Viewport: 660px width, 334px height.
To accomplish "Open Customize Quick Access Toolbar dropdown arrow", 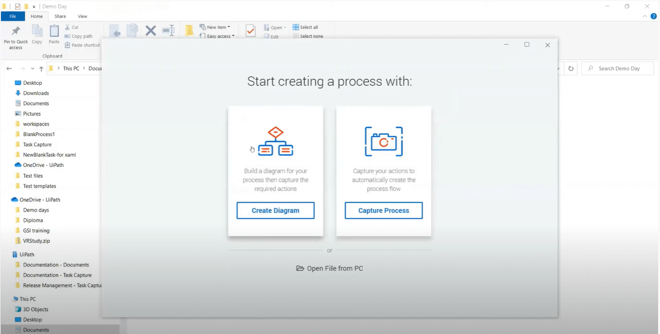I will (34, 7).
